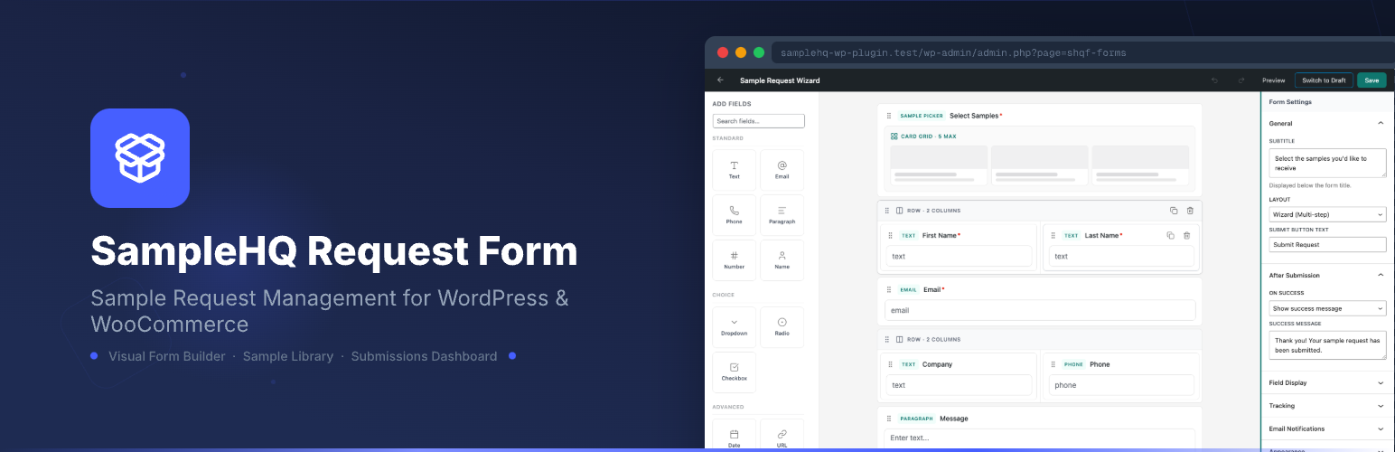Save the form
1395x452 pixels.
[1372, 80]
